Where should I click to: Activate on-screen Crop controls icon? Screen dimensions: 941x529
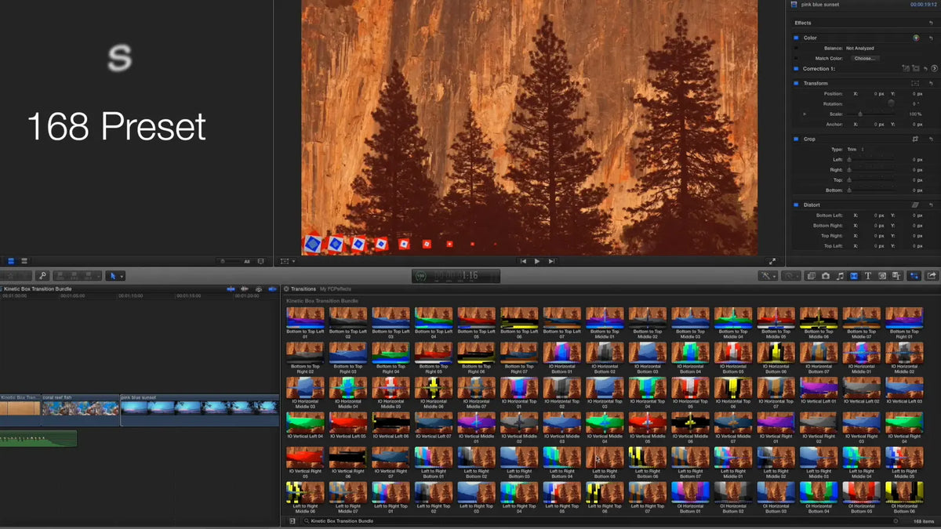click(x=915, y=139)
